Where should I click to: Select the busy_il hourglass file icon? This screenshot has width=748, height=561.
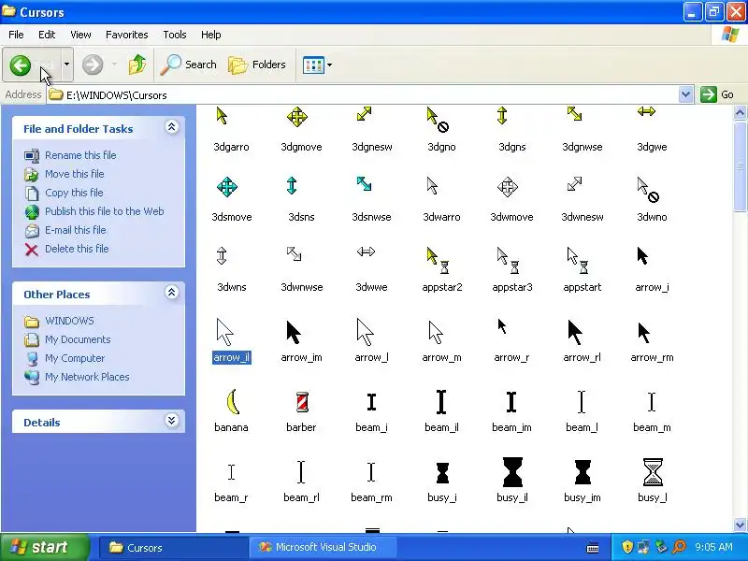coord(512,472)
